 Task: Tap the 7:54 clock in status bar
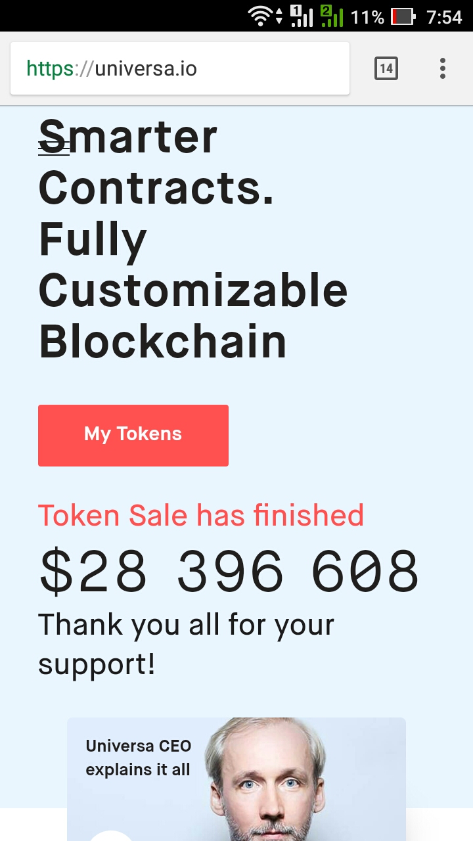[x=444, y=16]
